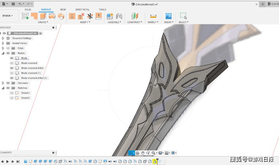Expand the Document Settings node
The image size is (279, 165).
[3, 38]
